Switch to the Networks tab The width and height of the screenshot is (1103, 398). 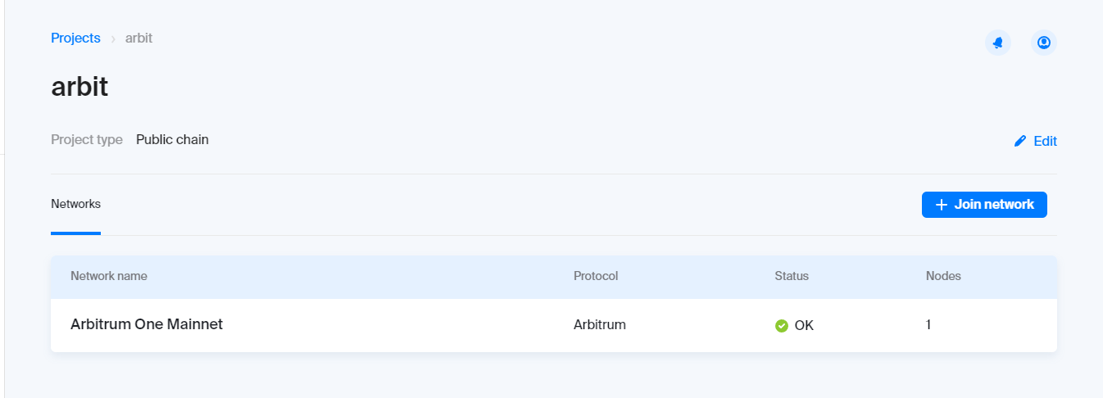click(x=75, y=204)
